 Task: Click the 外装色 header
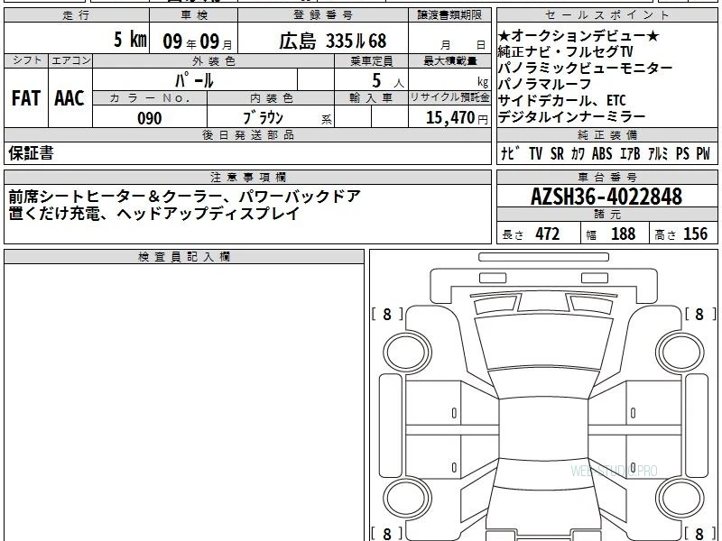click(x=214, y=60)
